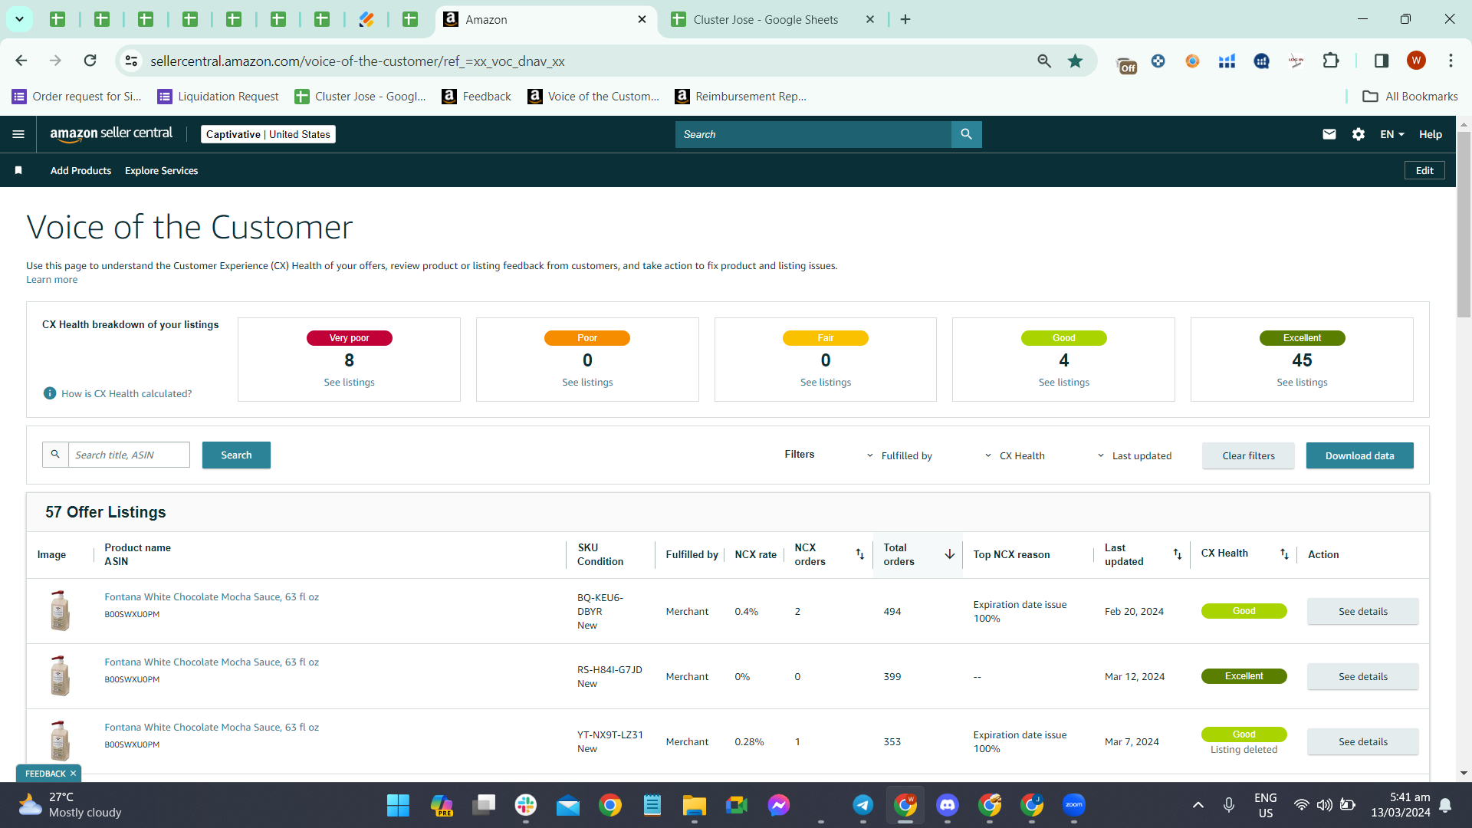
Task: Click See details for SKU BQ-KEU6-DBYR
Action: pos(1362,611)
